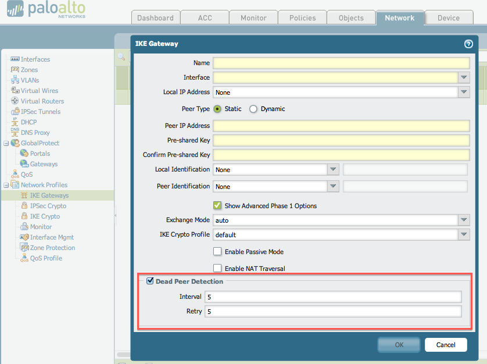Click the Zone Protection icon
This screenshot has width=487, height=364.
(24, 248)
